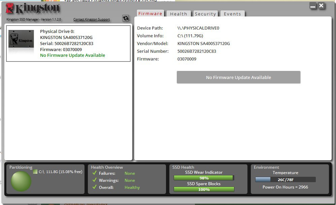Click the green No Firmware Update Available text
This screenshot has width=336, height=205.
tap(72, 55)
